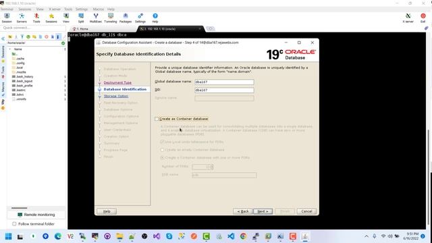432x243 pixels.
Task: Click the Cancel button in wizard
Action: 306,211
